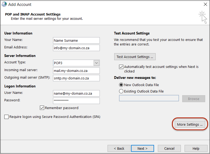Screen dimensions: 210x154
Task: Open Help for this dialog
Action: [196, 148]
